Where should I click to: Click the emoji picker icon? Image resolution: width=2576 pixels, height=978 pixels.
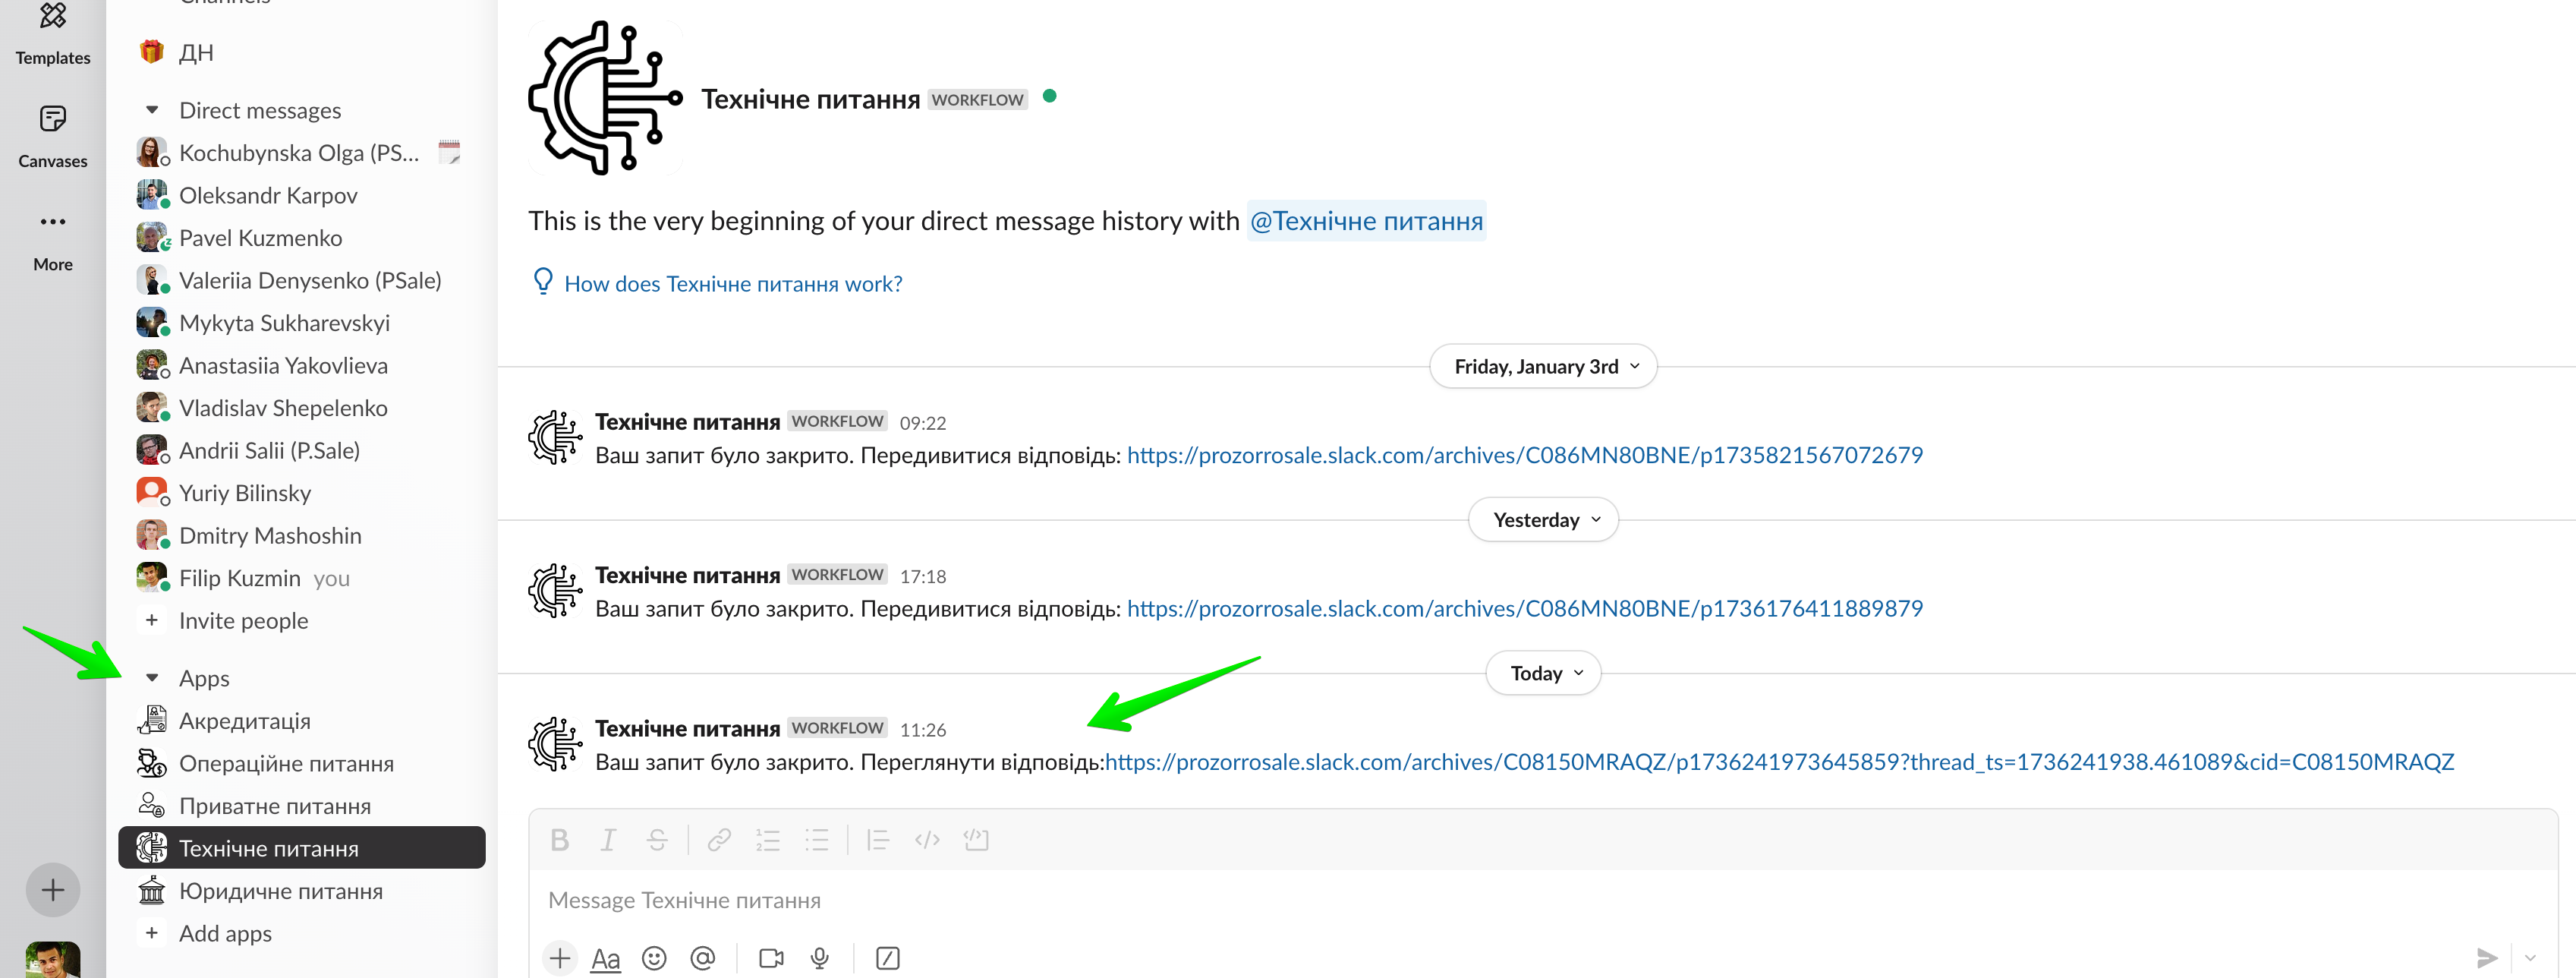pos(654,958)
